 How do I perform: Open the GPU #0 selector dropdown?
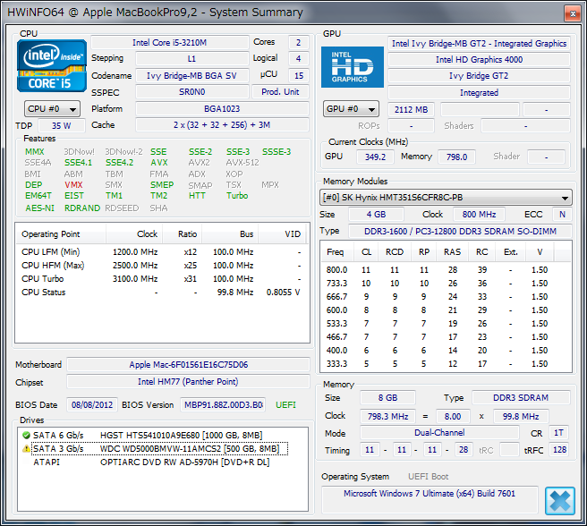point(351,109)
